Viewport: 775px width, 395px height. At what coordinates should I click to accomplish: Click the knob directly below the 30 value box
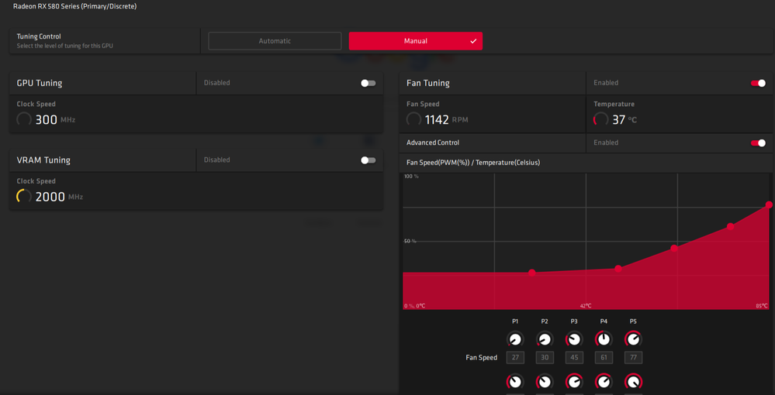[x=545, y=382]
